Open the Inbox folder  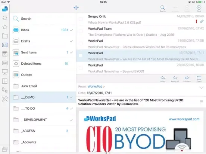43,30
